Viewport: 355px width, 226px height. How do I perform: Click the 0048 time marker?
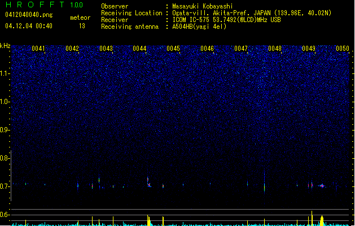pyautogui.click(x=275, y=49)
